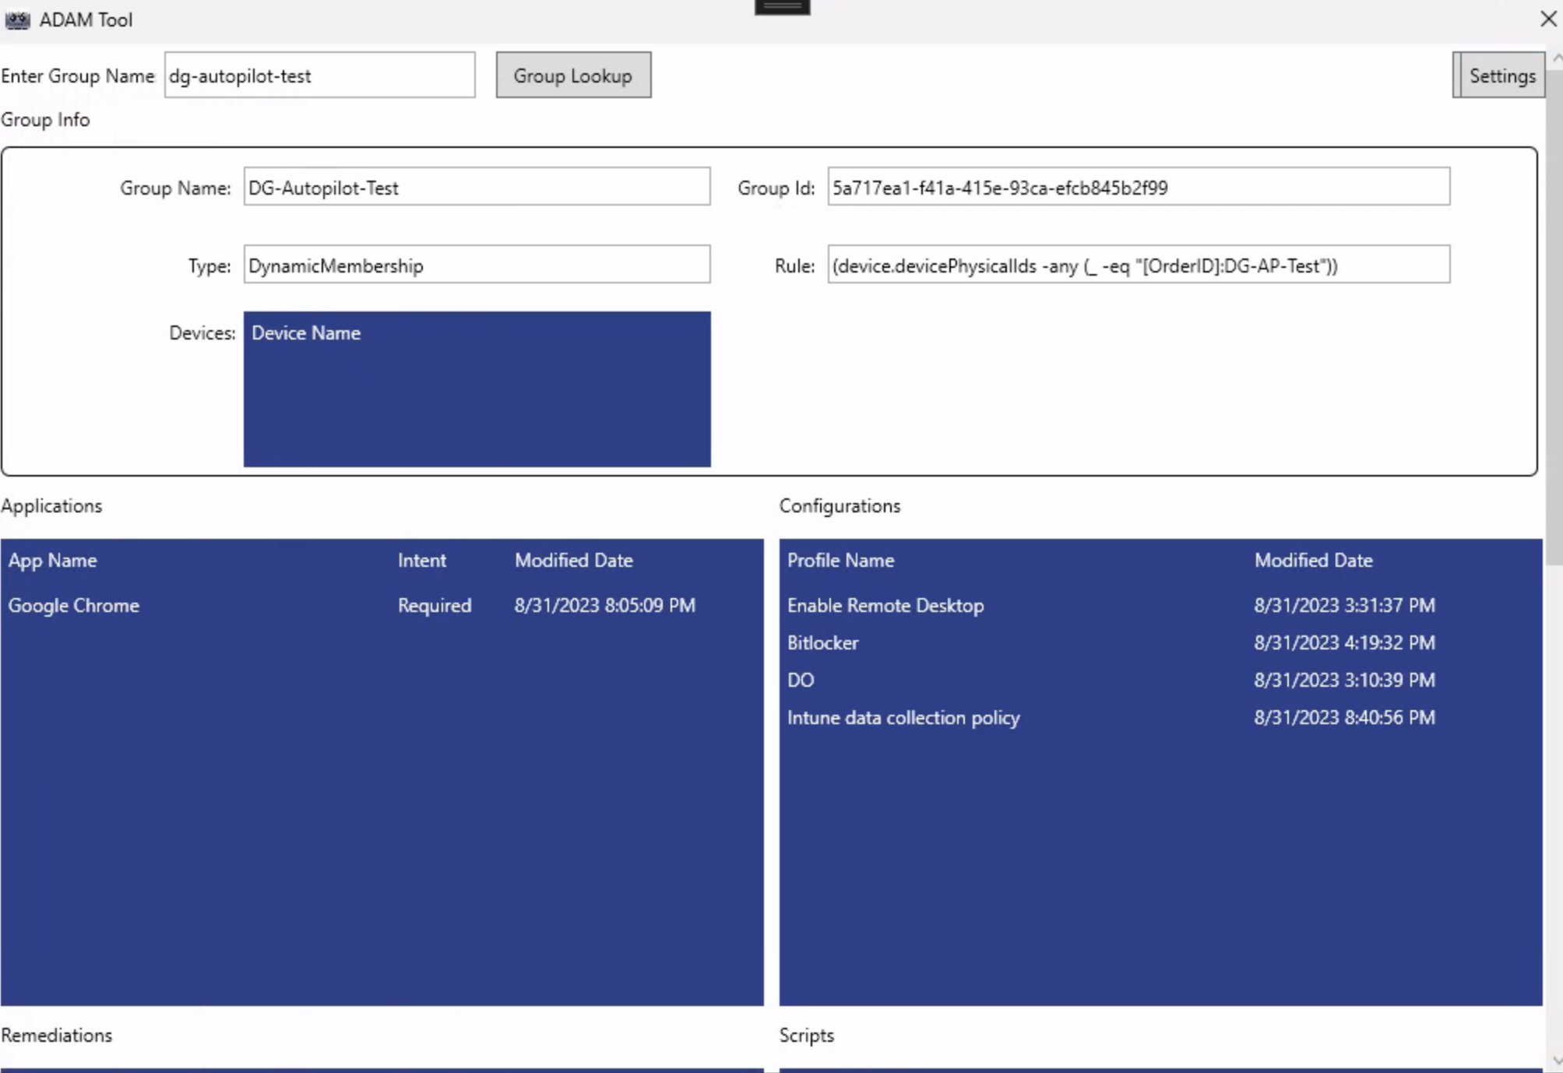Click the Group Info section label

(45, 119)
